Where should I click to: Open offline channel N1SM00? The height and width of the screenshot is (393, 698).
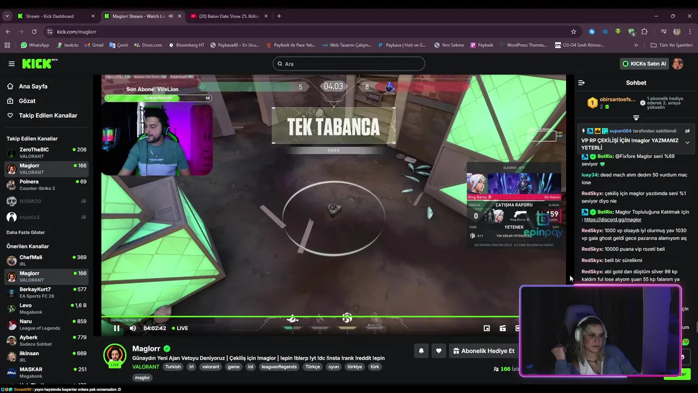point(46,201)
